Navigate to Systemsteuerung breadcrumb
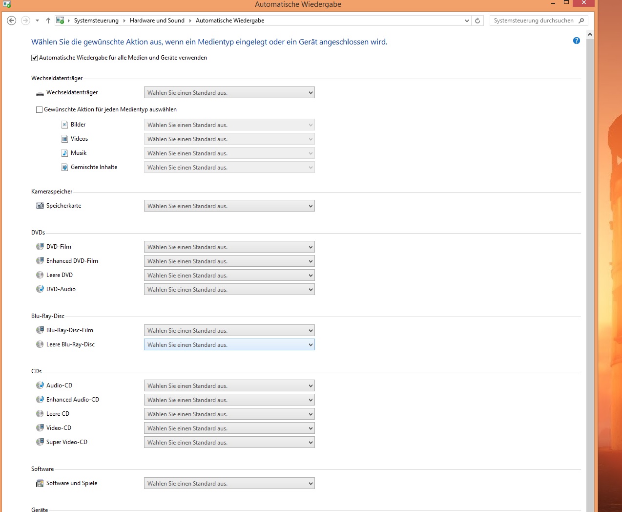Image resolution: width=622 pixels, height=512 pixels. [x=96, y=21]
